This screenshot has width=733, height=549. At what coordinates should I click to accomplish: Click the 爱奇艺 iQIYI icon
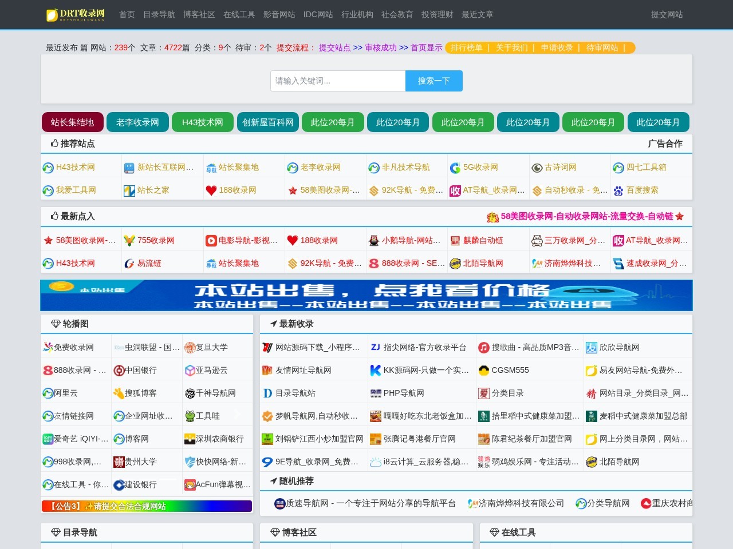pos(48,439)
